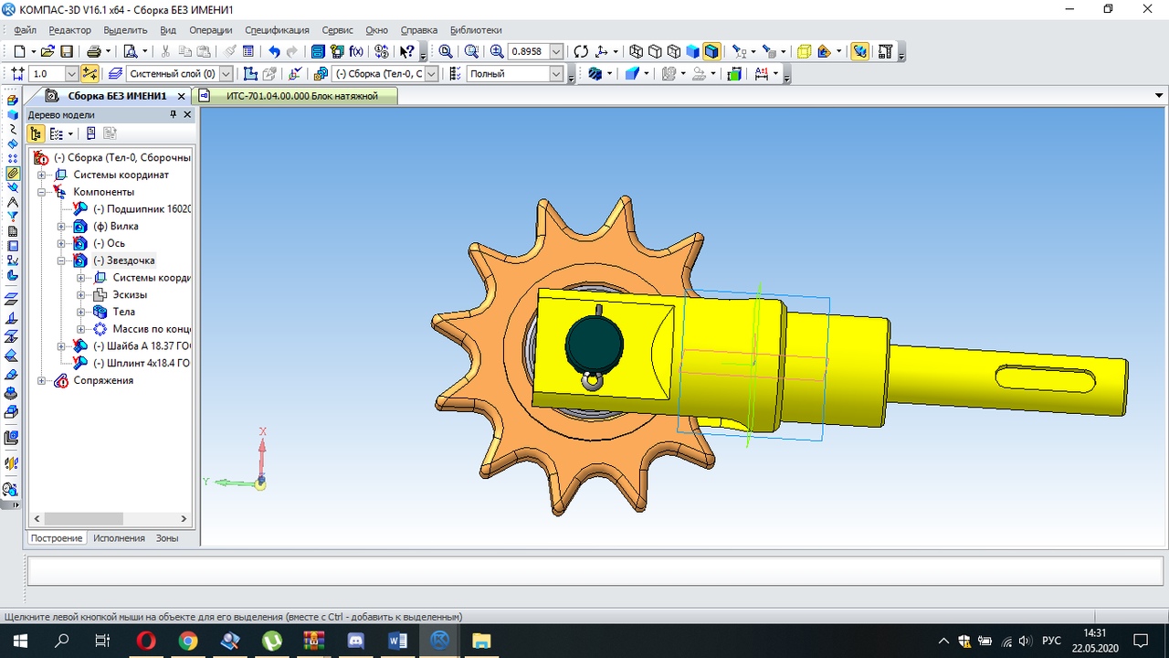The width and height of the screenshot is (1169, 658).
Task: Click the dimension A±1 tool icon
Action: (x=763, y=74)
